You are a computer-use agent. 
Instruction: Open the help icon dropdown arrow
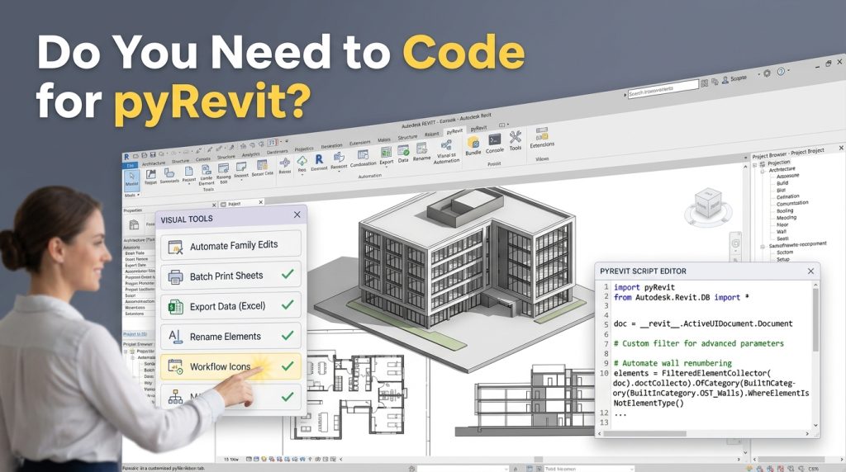(x=788, y=71)
